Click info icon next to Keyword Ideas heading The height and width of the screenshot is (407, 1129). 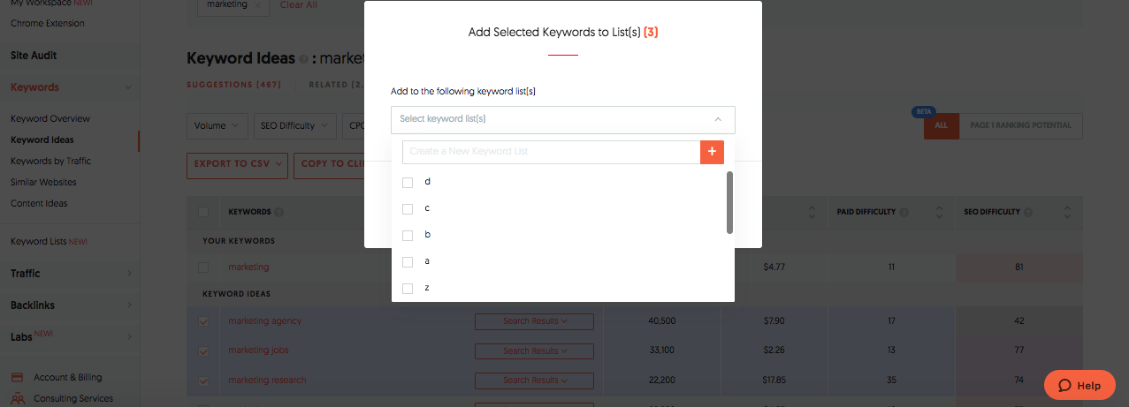[x=303, y=59]
